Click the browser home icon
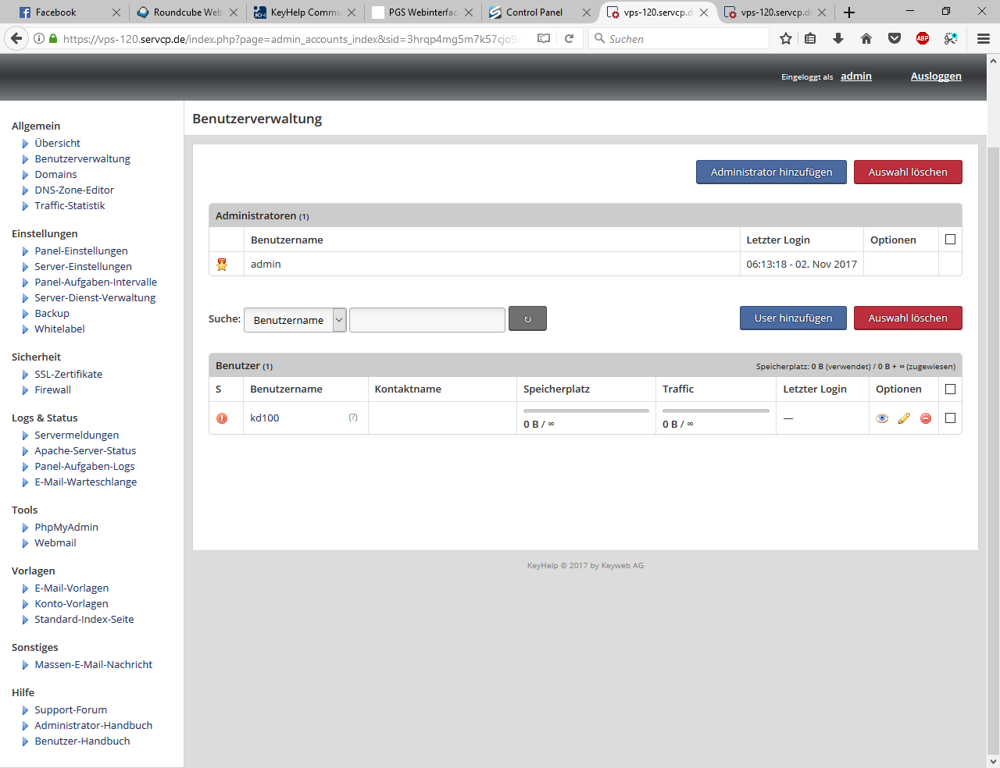 pos(866,38)
